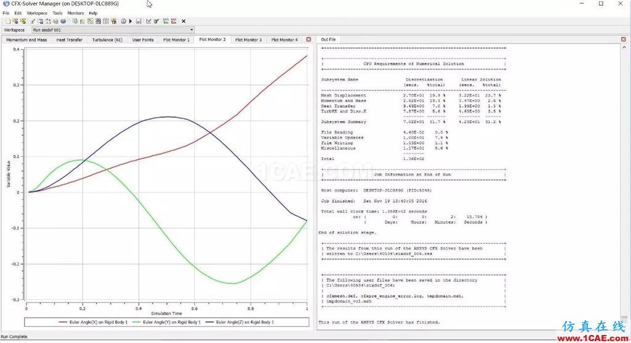Click the Euler Angle(Y) green legend entry
This screenshot has height=343, width=631.
pyautogui.click(x=166, y=322)
